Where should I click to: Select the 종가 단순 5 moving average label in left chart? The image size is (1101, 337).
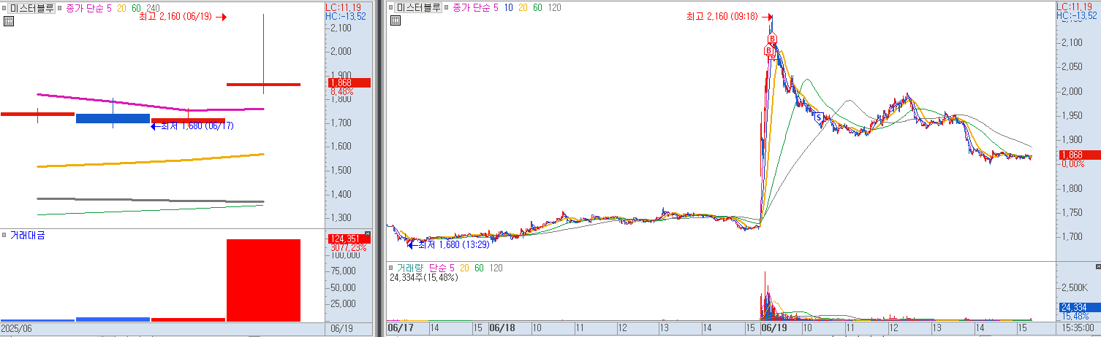(x=89, y=9)
